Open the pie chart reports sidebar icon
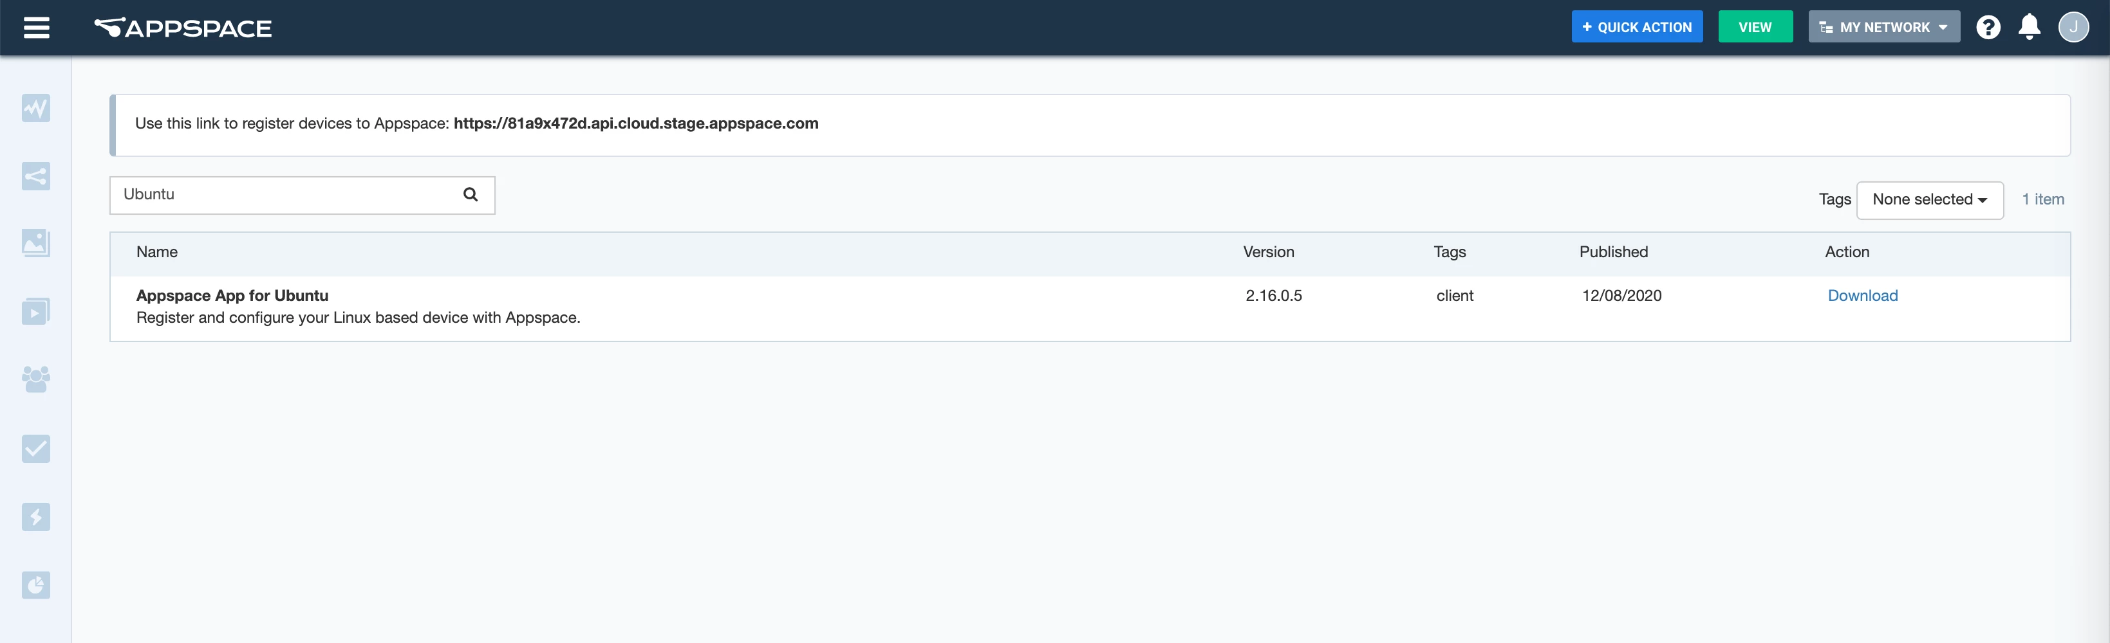 (36, 585)
